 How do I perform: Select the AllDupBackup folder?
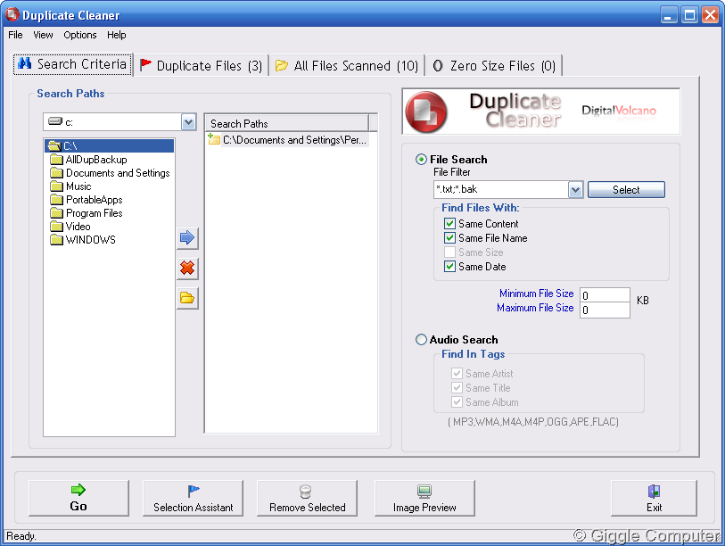[x=96, y=160]
